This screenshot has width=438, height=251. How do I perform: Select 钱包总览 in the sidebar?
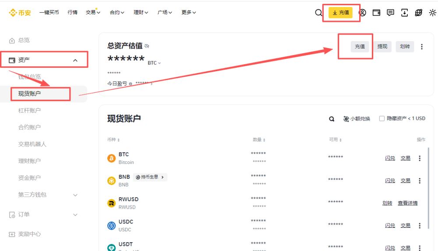tap(29, 77)
